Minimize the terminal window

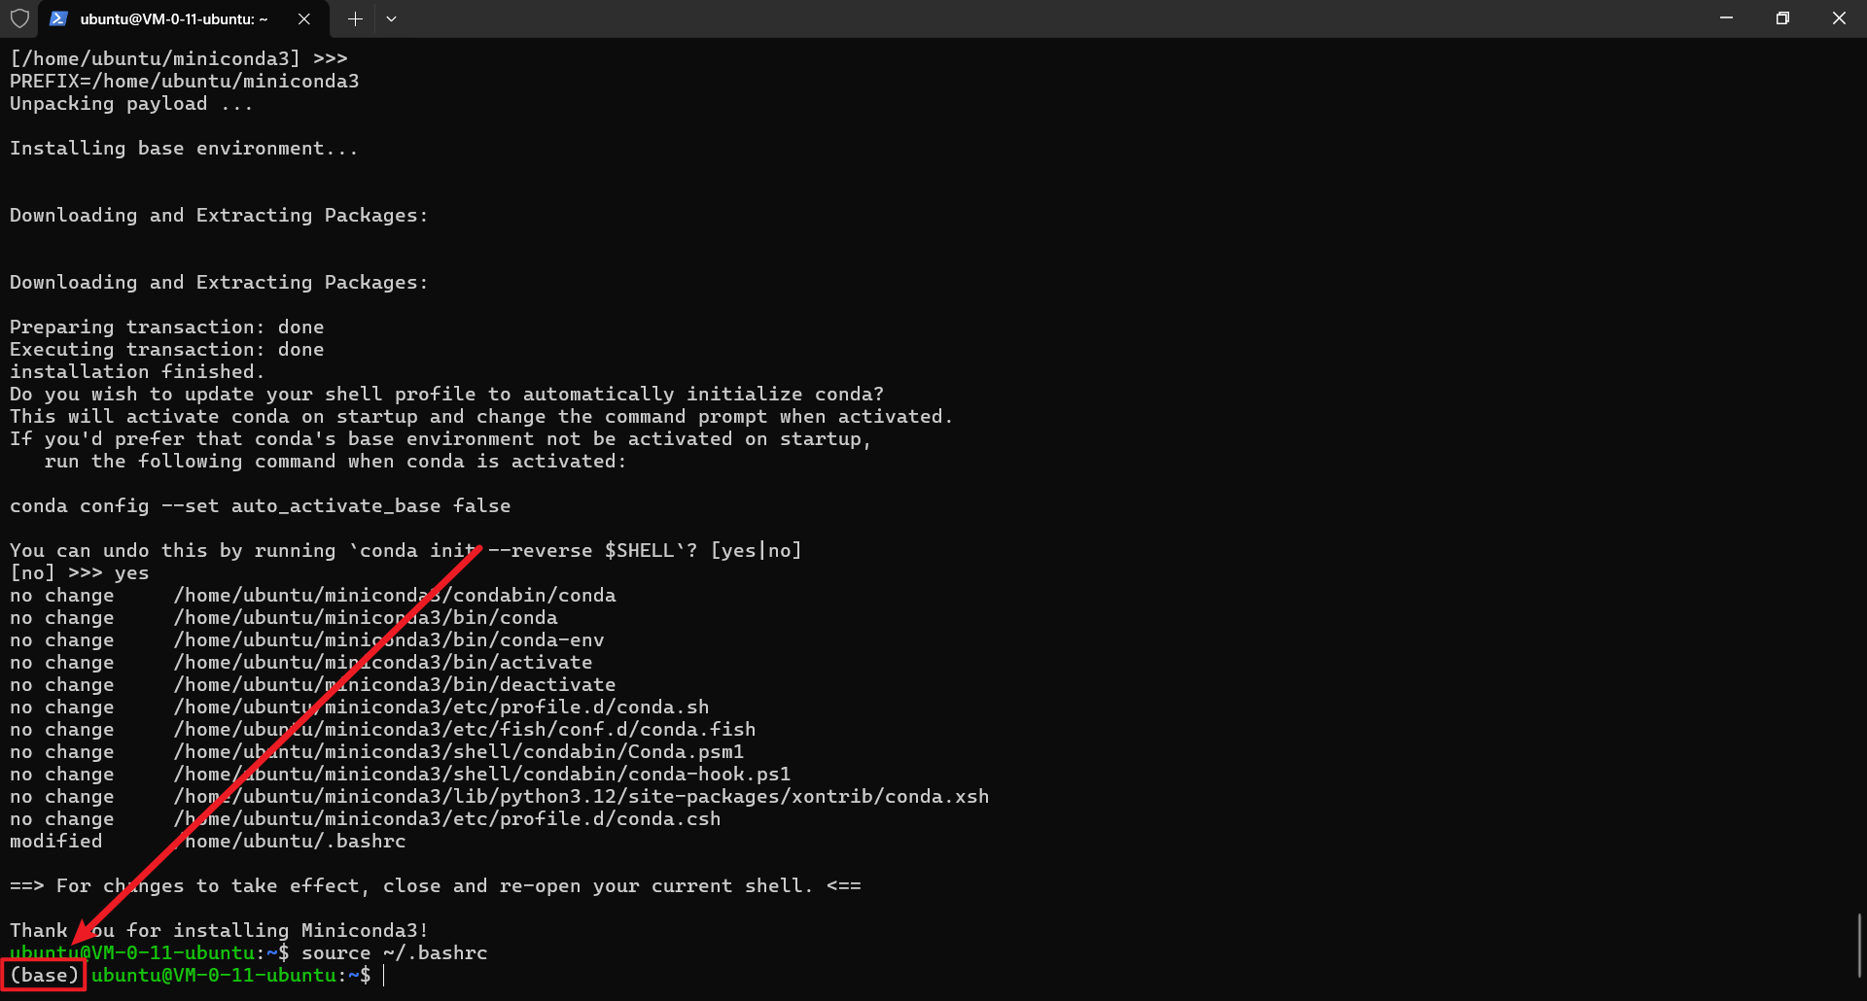point(1726,18)
